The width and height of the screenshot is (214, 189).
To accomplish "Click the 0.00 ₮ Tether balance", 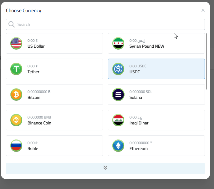I will (x=33, y=66).
